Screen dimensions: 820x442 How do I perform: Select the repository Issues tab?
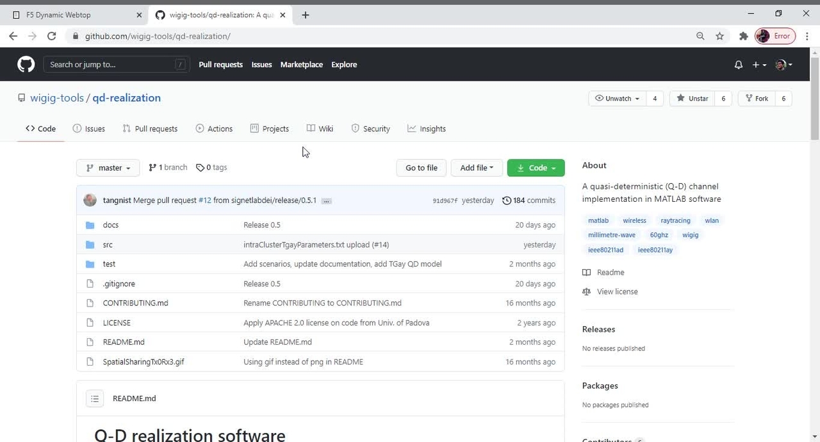89,129
